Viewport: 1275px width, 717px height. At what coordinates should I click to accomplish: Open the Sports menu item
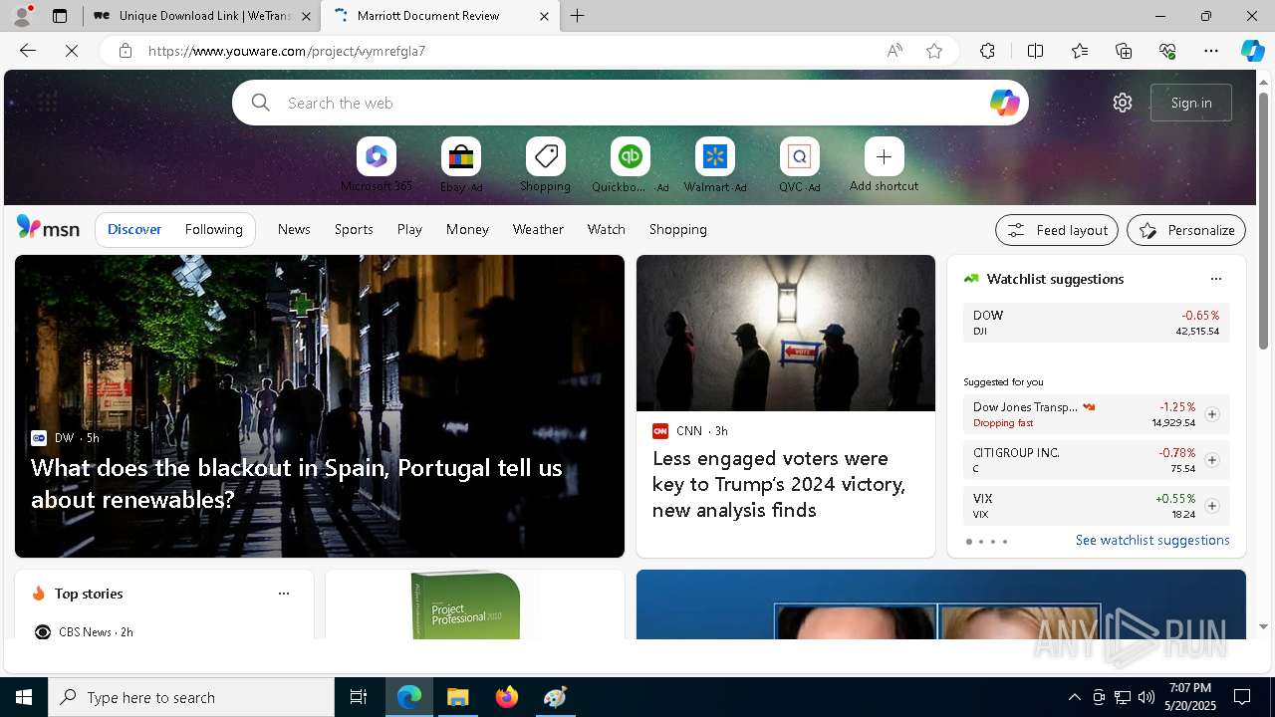click(x=354, y=229)
